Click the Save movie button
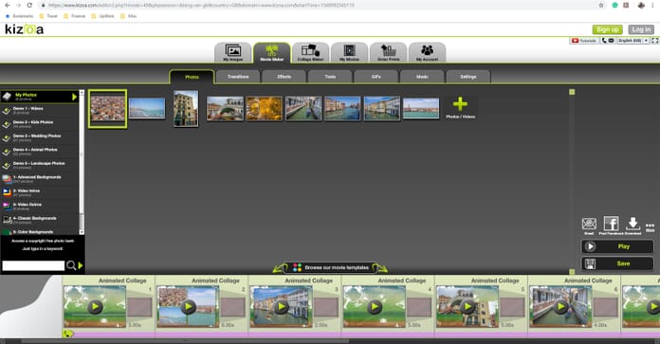 click(617, 263)
